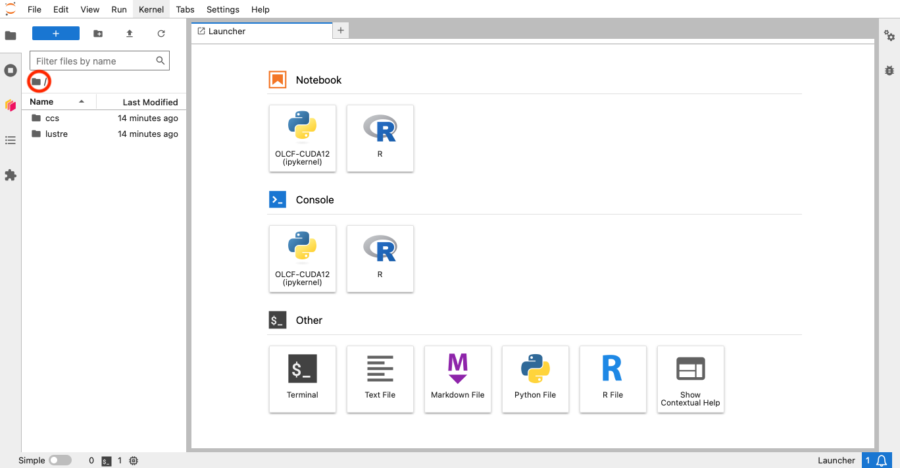Add a new tab with the plus button

(341, 30)
